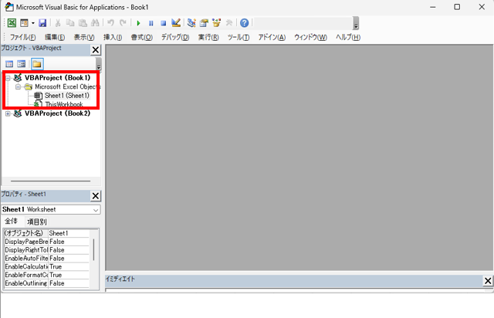This screenshot has width=494, height=318.
Task: Click the project panel horizontal scrollbar
Action: point(51,181)
